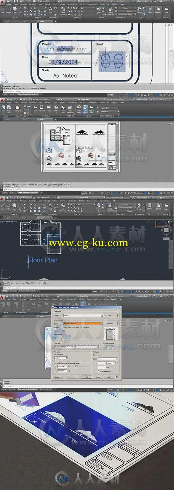
Task: Open the inches units dropdown
Action: point(111,363)
